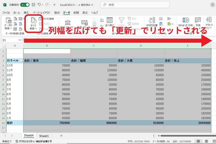Screen dimensions: 216x144
Task: Click the Recent Sources icon
Action: click(21, 24)
